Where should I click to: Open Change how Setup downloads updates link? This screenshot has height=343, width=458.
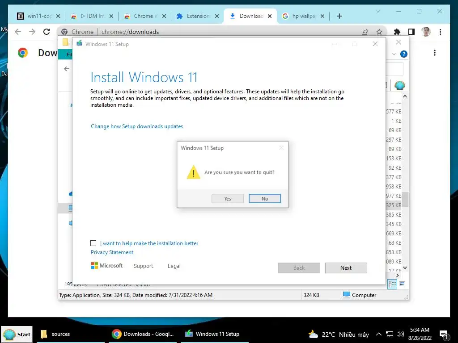click(137, 126)
